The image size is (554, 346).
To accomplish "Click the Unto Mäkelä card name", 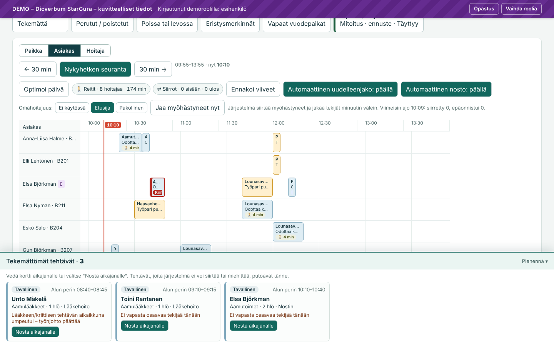I will [29, 299].
